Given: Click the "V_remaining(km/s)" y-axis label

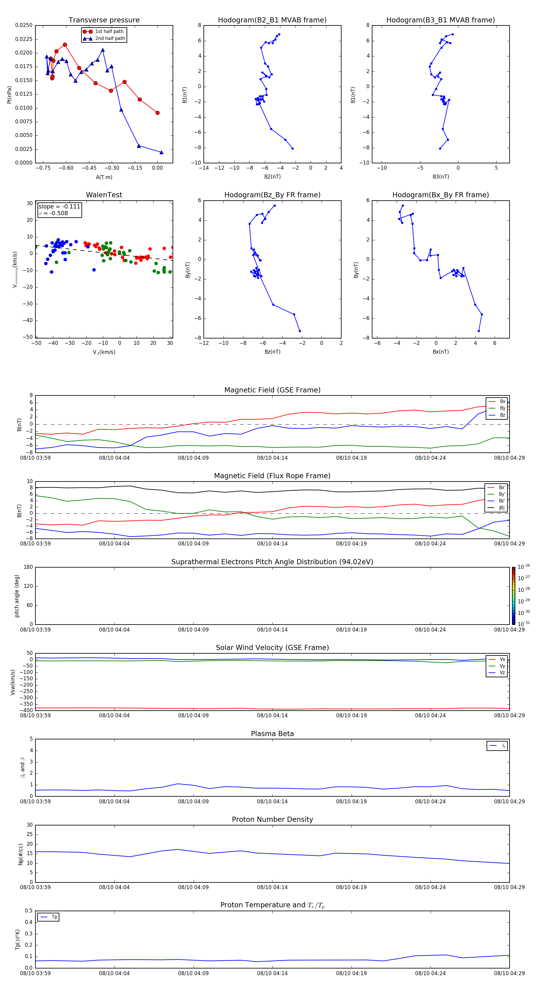Looking at the screenshot, I should click(15, 269).
